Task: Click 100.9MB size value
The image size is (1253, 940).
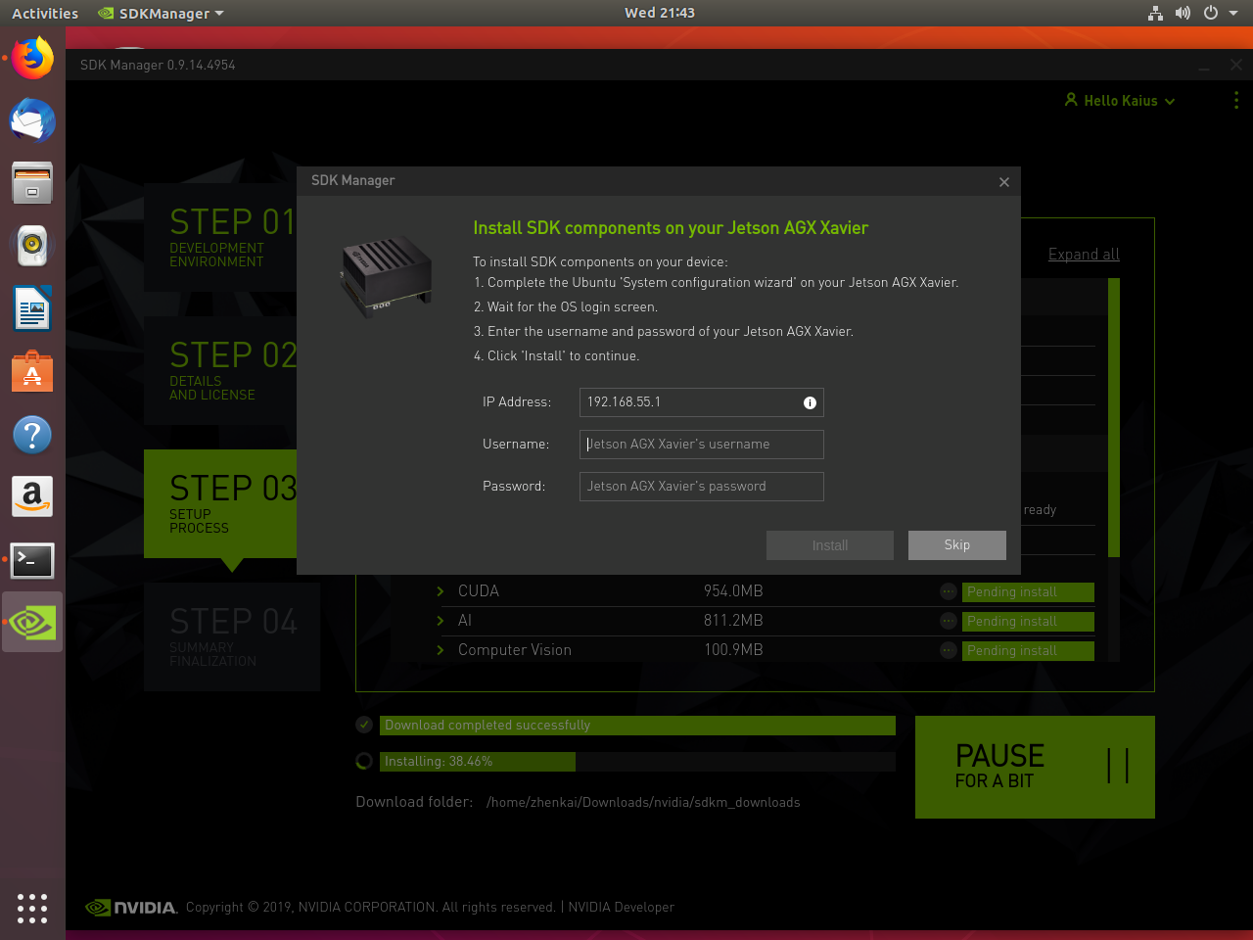Action: click(733, 650)
